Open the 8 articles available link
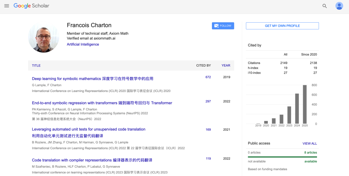Image resolution: width=349 pixels, height=176 pixels. pos(311,152)
